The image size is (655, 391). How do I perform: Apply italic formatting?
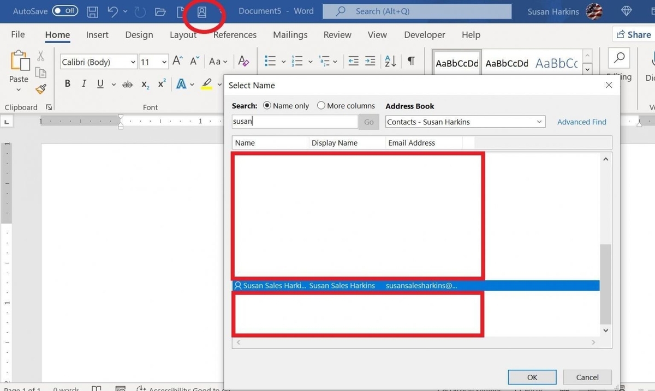83,83
